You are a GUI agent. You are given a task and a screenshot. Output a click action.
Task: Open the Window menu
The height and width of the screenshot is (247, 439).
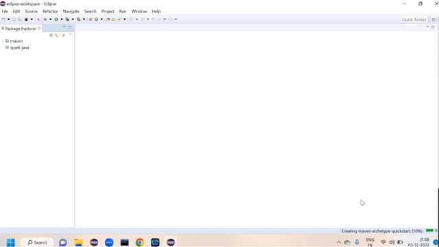pyautogui.click(x=139, y=11)
